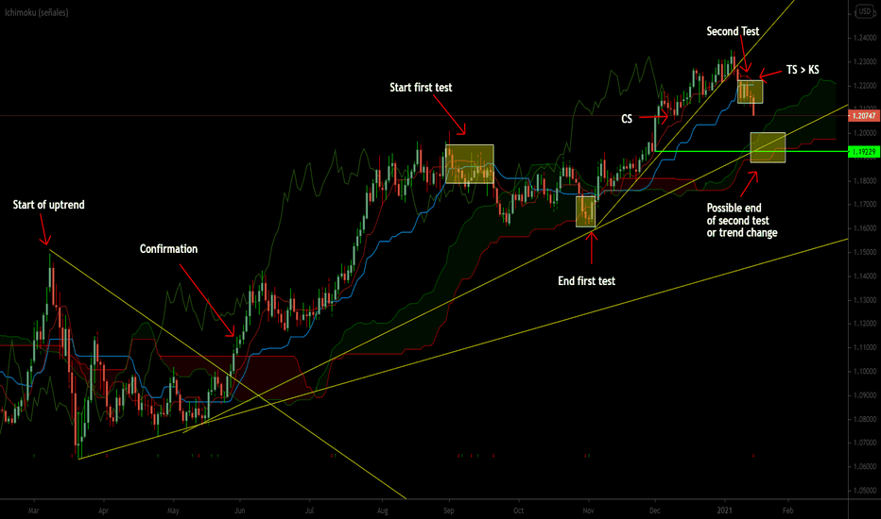Click the May label on time axis

tap(173, 511)
